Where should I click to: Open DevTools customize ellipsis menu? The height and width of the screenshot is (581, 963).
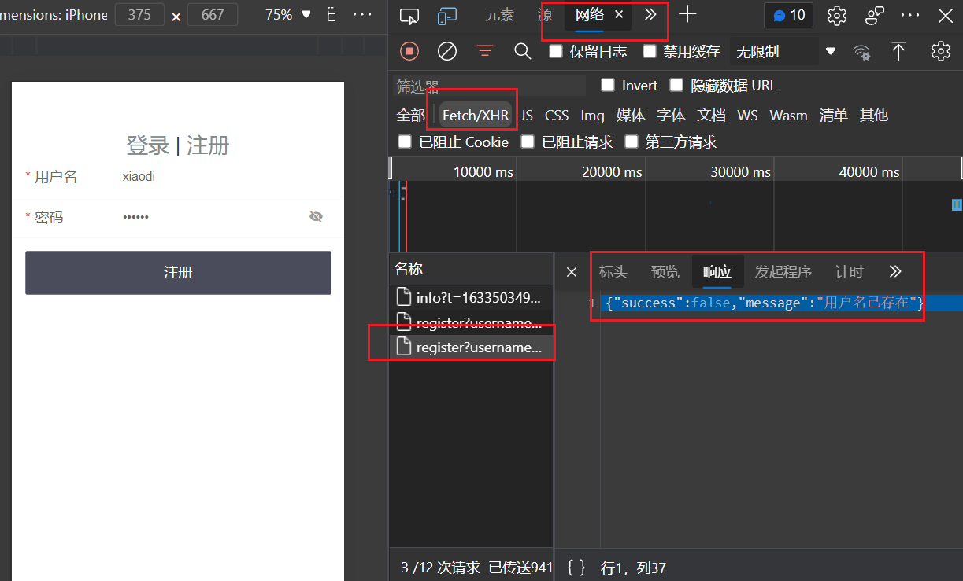click(910, 15)
